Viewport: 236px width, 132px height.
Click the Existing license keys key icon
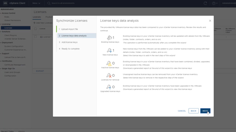(109, 38)
